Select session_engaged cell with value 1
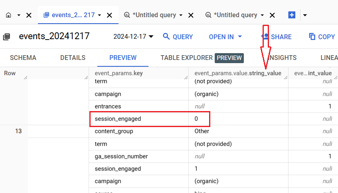 pos(138,169)
